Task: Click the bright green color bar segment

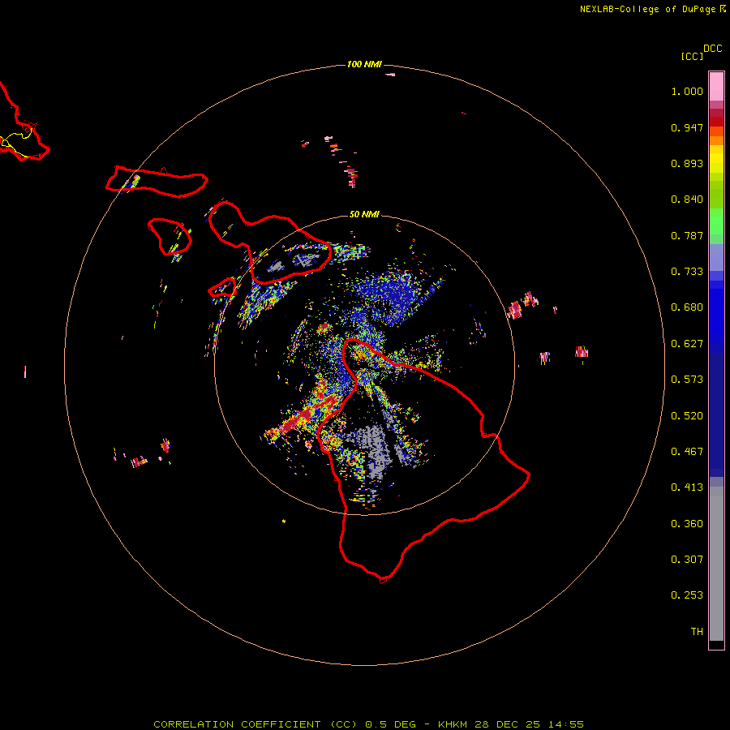Action: pyautogui.click(x=716, y=221)
